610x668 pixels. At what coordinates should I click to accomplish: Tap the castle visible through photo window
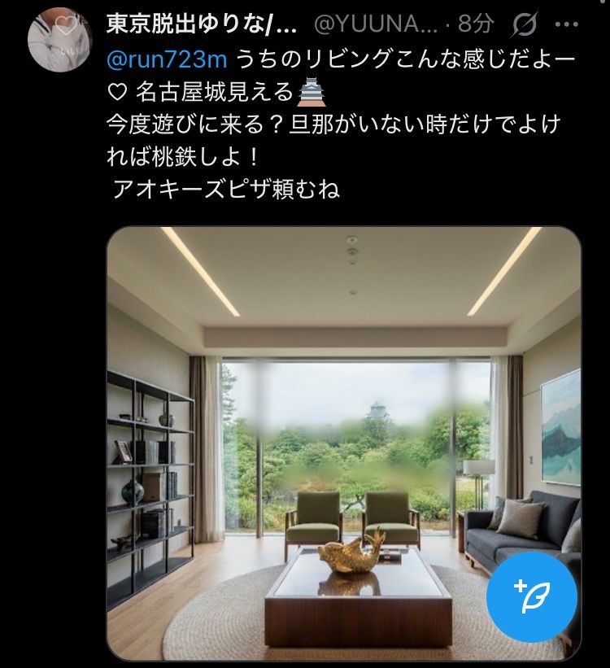point(377,412)
